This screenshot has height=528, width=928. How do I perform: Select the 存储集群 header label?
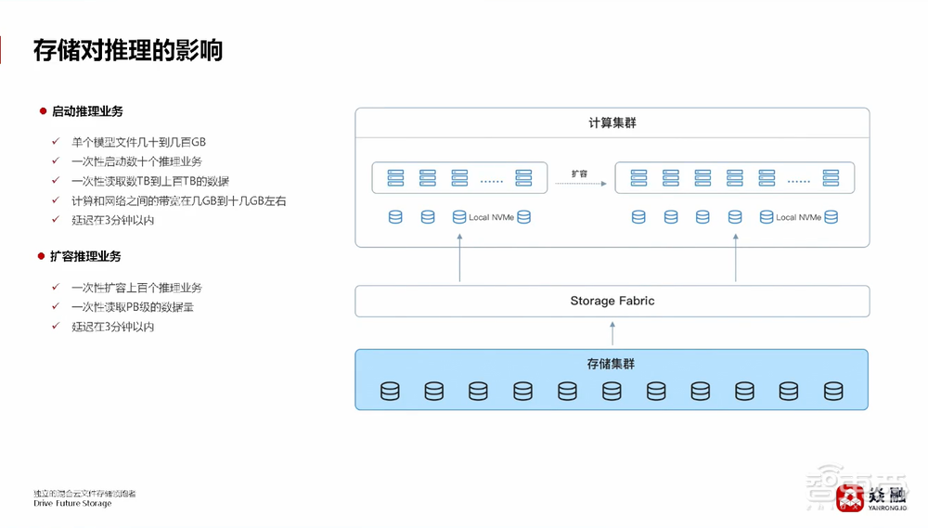612,364
